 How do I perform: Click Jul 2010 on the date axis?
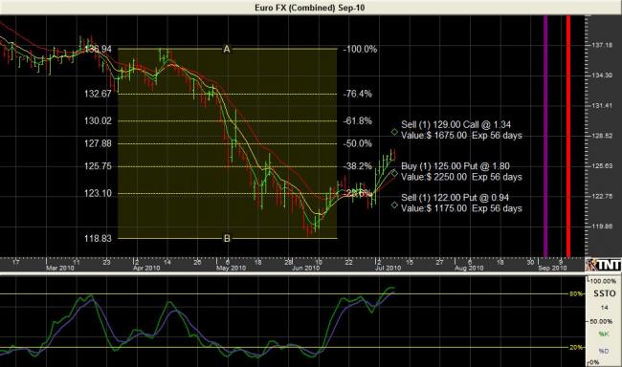388,269
